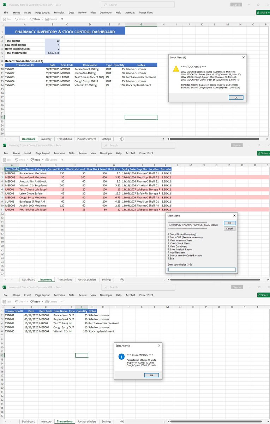Viewport: 270px width, 424px height.
Task: Expand Customize Quick Access Toolbar in Inventory window
Action: pos(62,160)
